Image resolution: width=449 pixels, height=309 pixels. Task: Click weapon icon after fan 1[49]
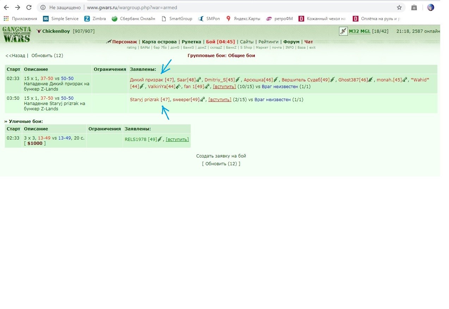pos(207,86)
